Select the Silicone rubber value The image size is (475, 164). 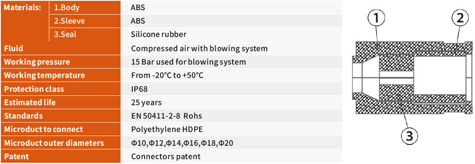pos(159,35)
